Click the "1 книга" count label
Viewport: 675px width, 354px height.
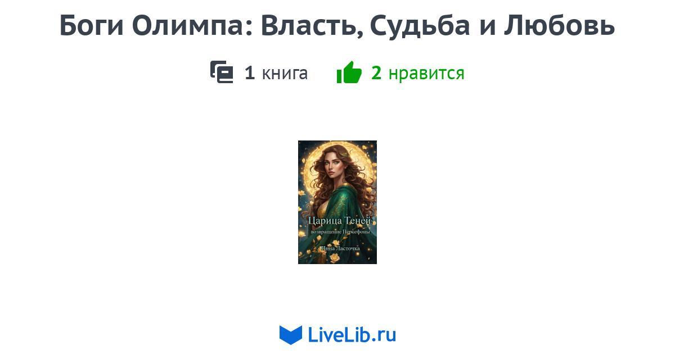pos(276,73)
